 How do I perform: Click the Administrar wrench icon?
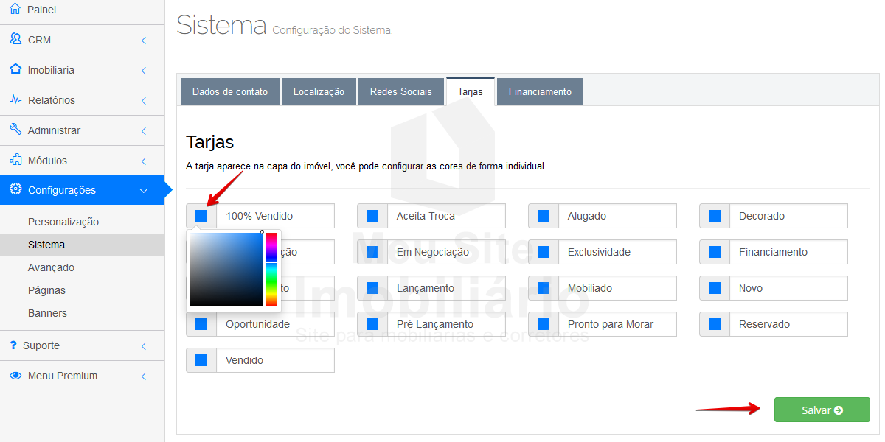tap(15, 130)
